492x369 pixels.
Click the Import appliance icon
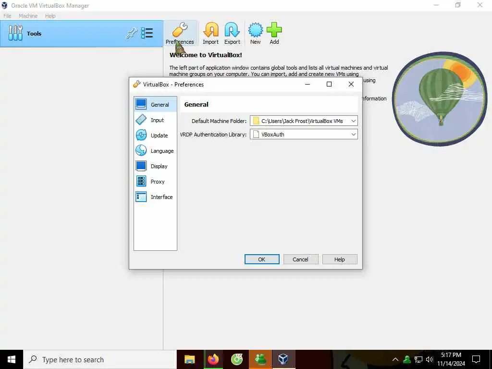(x=210, y=34)
